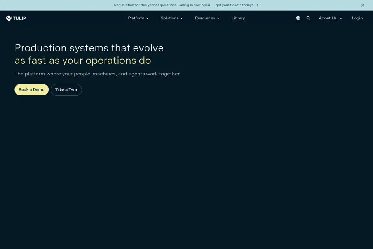Image resolution: width=373 pixels, height=249 pixels.
Task: Expand the Solutions menu
Action: (x=171, y=18)
